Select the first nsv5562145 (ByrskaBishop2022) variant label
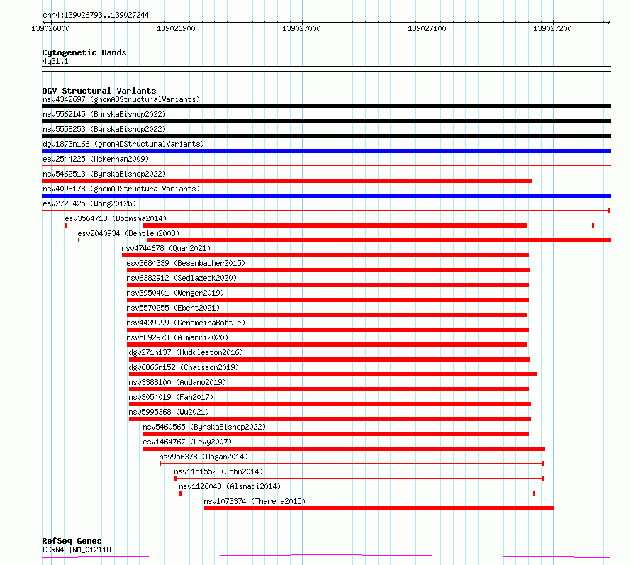Image resolution: width=631 pixels, height=565 pixels. pyautogui.click(x=104, y=114)
